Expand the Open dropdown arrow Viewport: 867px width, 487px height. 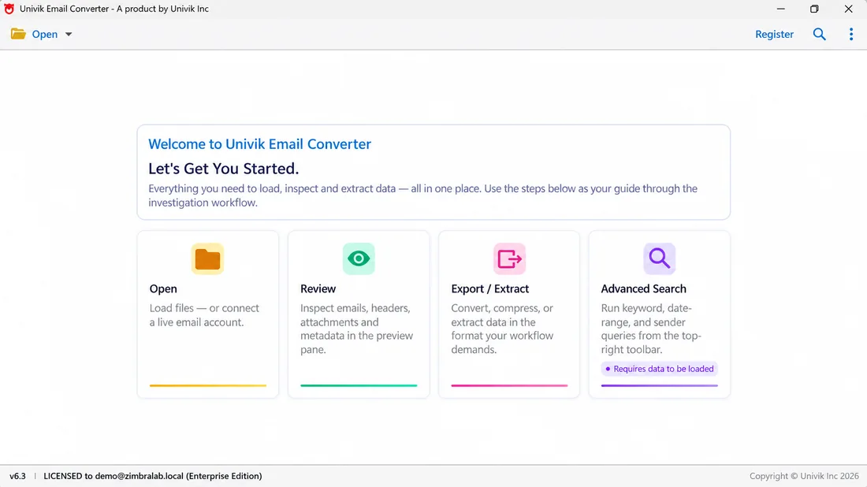tap(69, 34)
